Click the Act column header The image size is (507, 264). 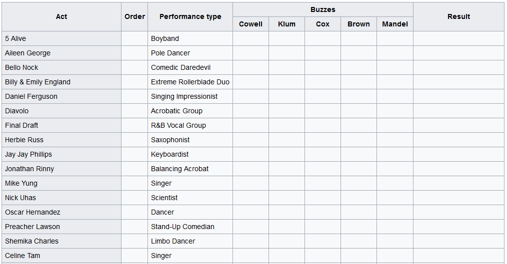click(61, 16)
